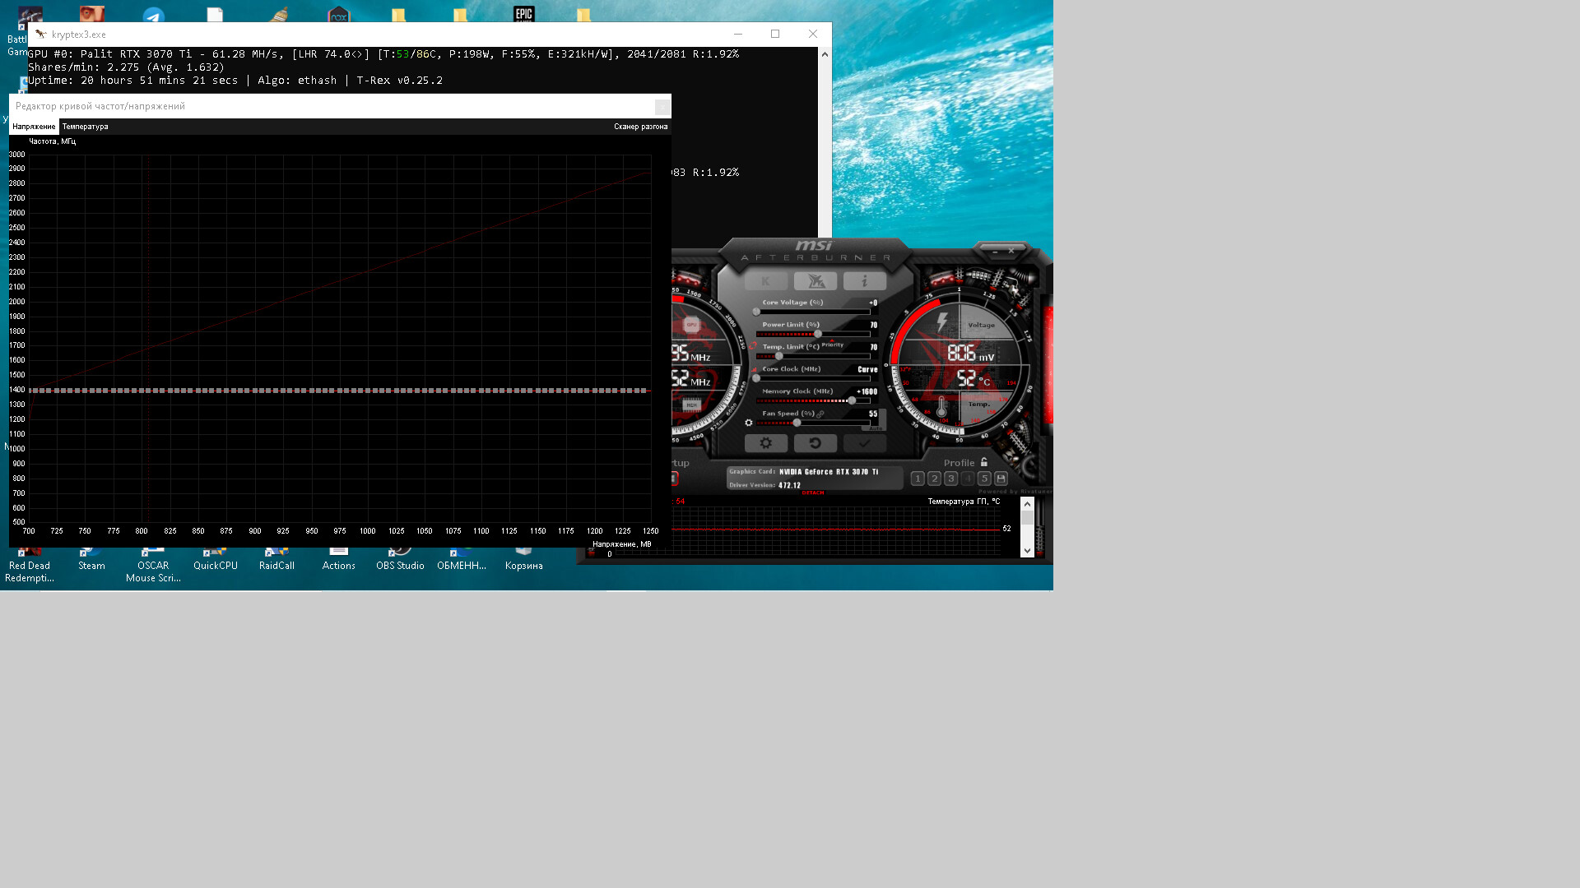Click the Voltage gauge label
Screen dimensions: 1580x888
[981, 326]
